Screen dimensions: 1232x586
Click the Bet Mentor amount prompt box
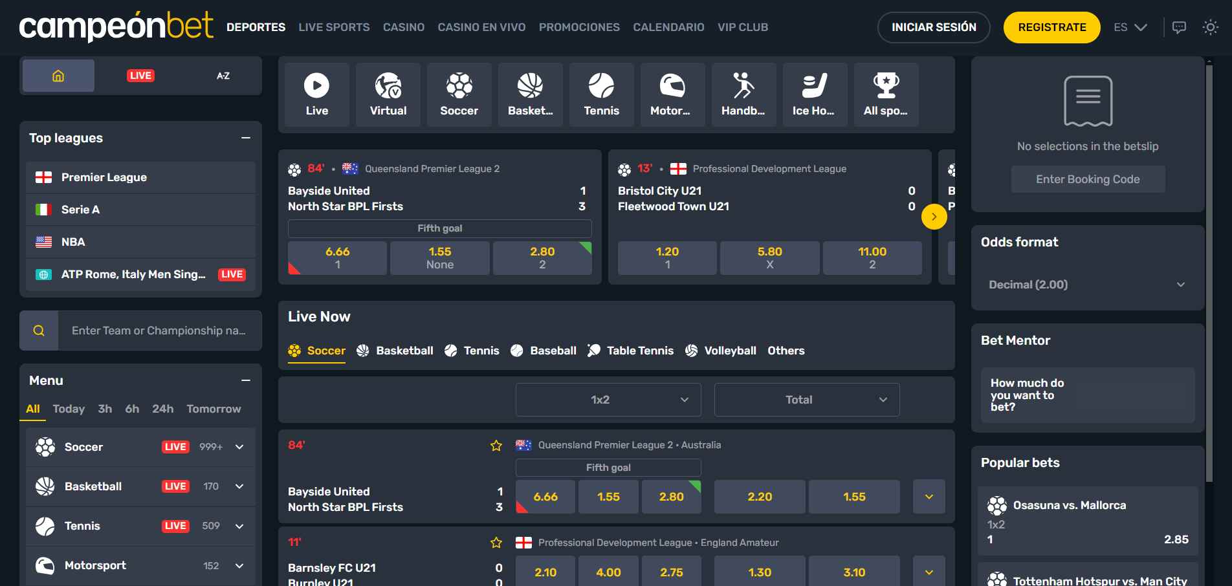click(1088, 395)
